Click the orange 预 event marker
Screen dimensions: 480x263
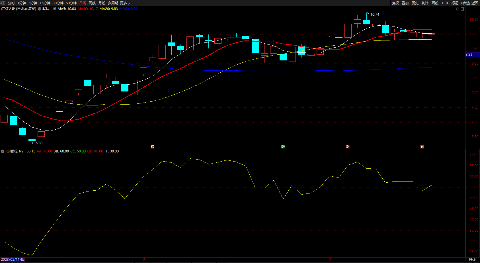point(422,146)
